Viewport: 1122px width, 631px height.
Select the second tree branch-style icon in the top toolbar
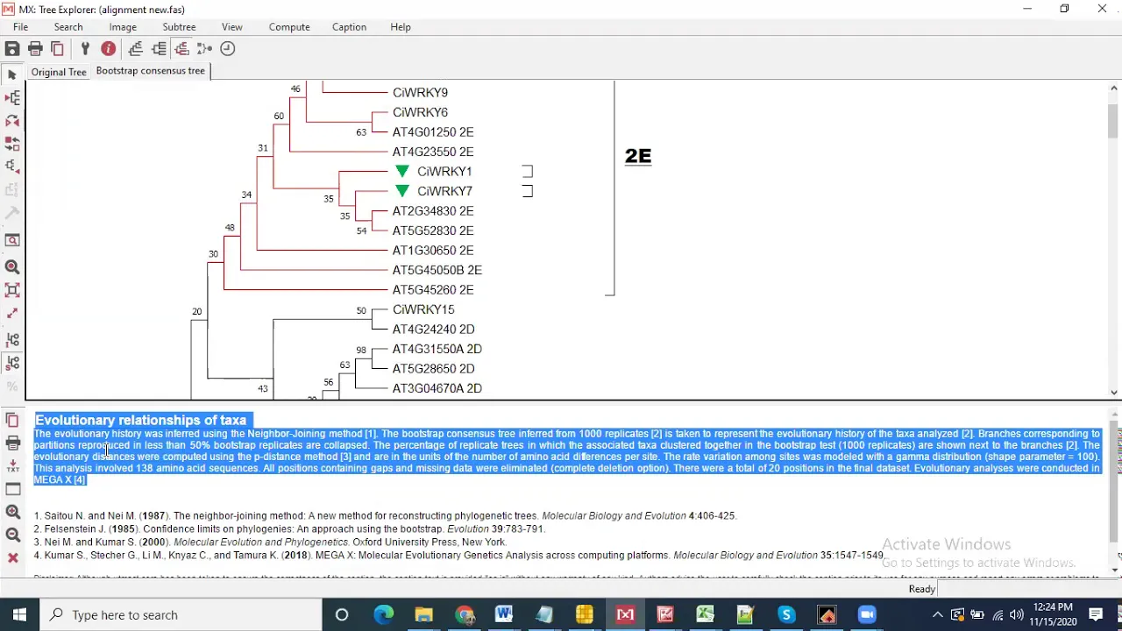coord(159,49)
